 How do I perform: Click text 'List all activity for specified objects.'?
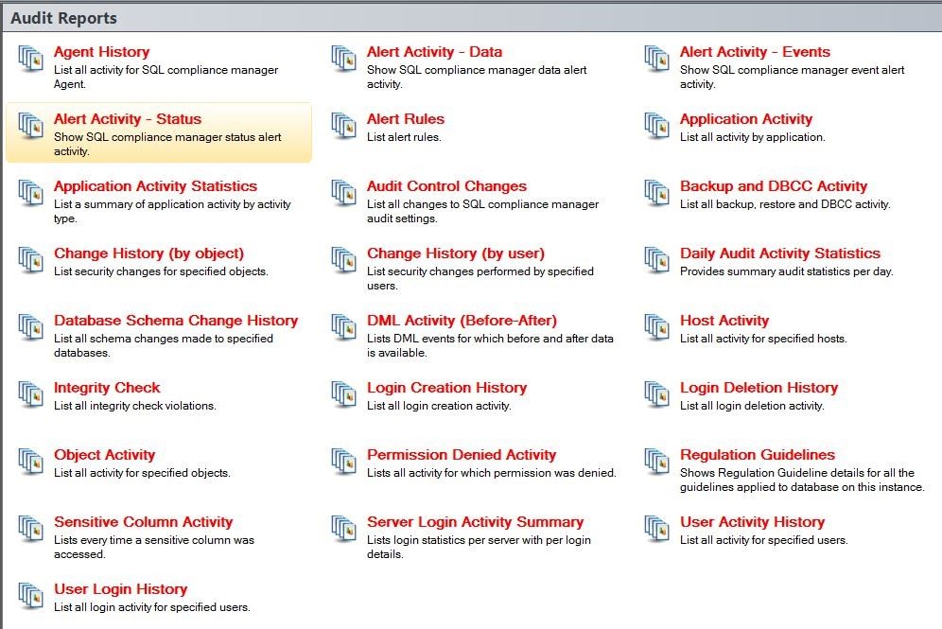[142, 473]
